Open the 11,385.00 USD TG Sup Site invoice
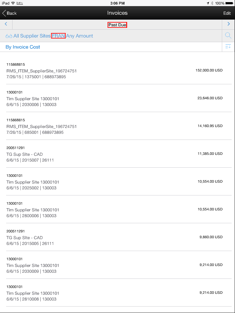Screen dimensions: 235x313 (x=117, y=154)
